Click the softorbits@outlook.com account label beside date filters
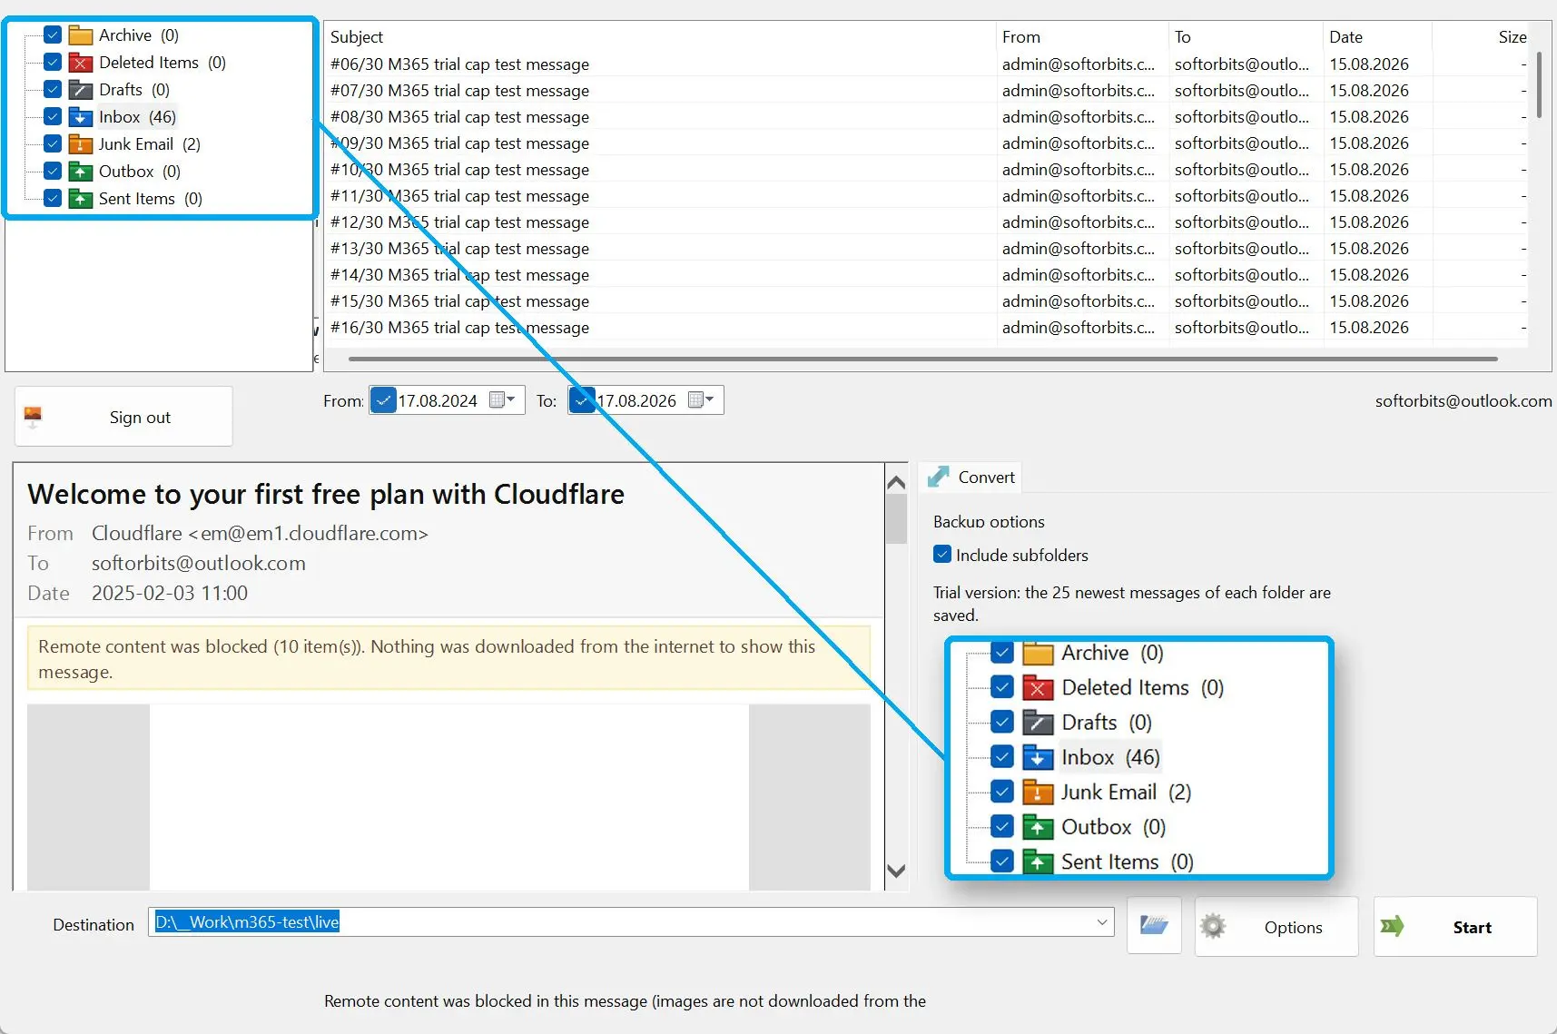1557x1034 pixels. pyautogui.click(x=1463, y=401)
